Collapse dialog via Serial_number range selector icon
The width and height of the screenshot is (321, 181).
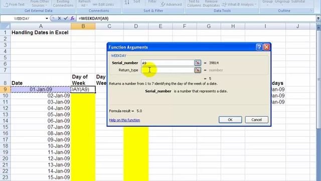point(198,63)
